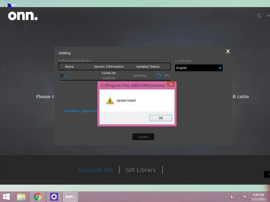Open network tray icon

239,197
